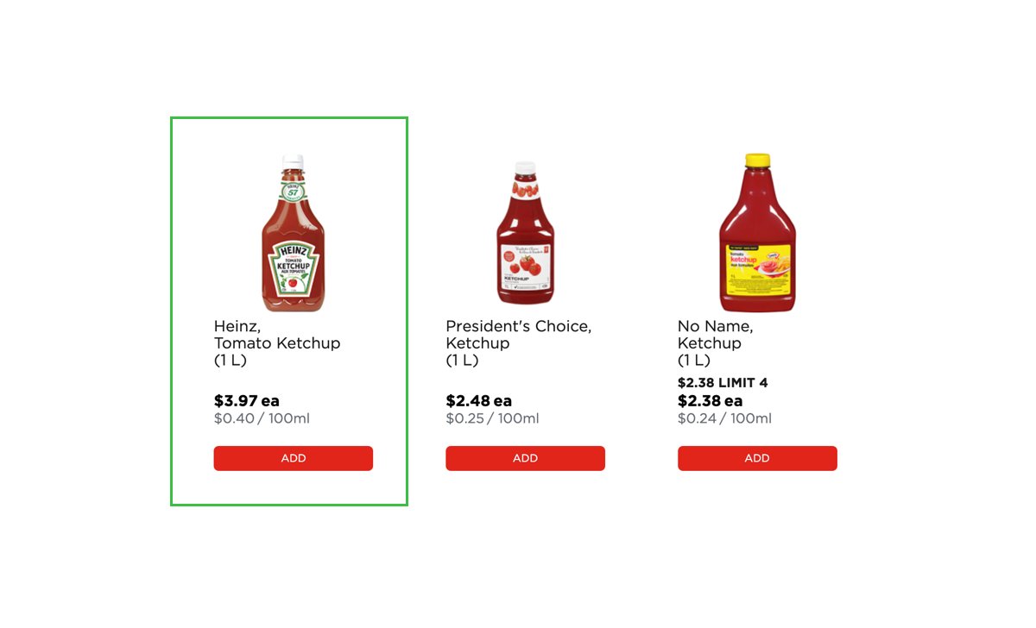Open the No Name, Ketchup product title

tap(715, 335)
